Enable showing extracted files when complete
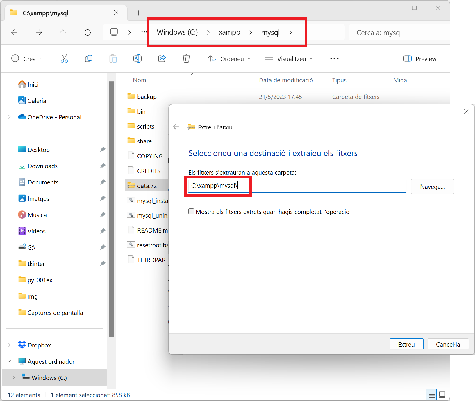The image size is (475, 401). coord(191,212)
